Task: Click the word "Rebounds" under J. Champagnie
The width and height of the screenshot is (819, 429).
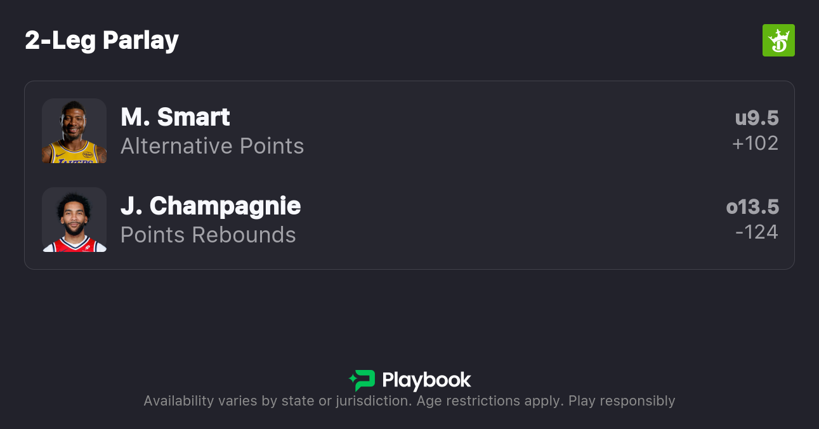Action: point(244,235)
